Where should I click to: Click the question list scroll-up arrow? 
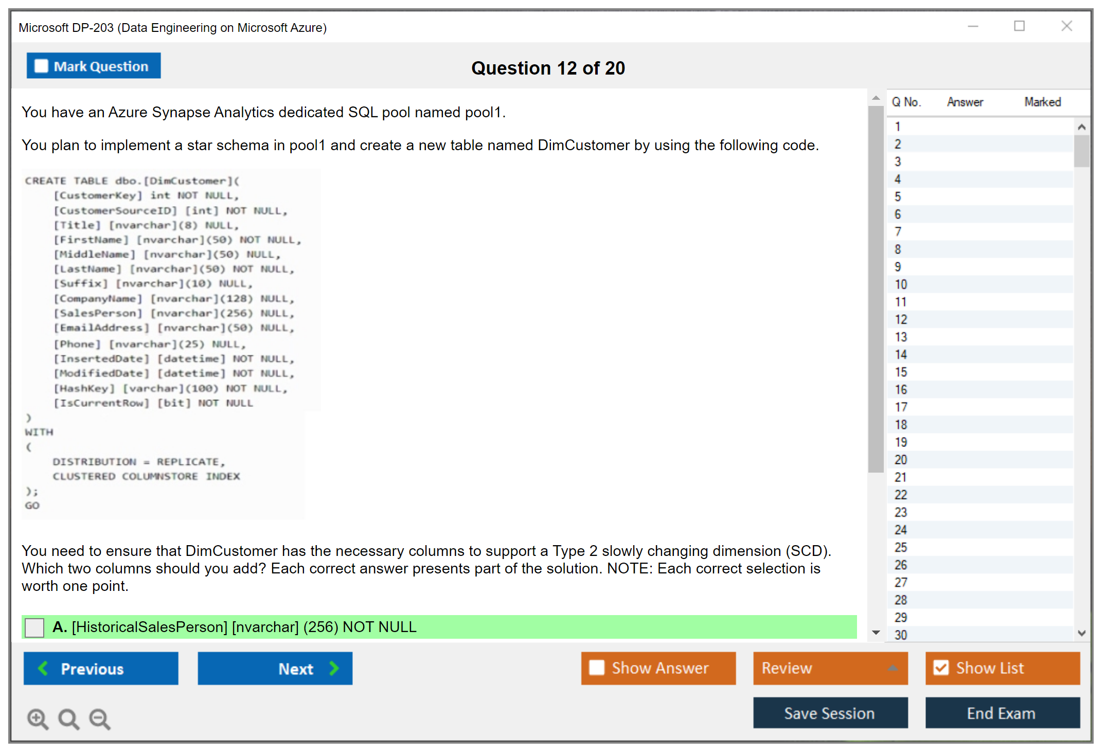pyautogui.click(x=1081, y=127)
